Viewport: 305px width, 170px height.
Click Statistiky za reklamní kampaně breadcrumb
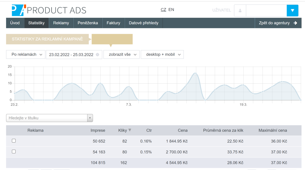click(48, 39)
